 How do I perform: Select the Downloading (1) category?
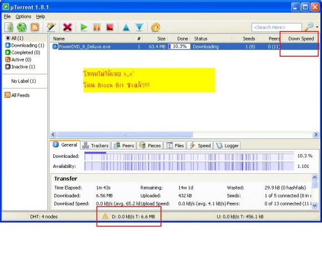tap(24, 46)
